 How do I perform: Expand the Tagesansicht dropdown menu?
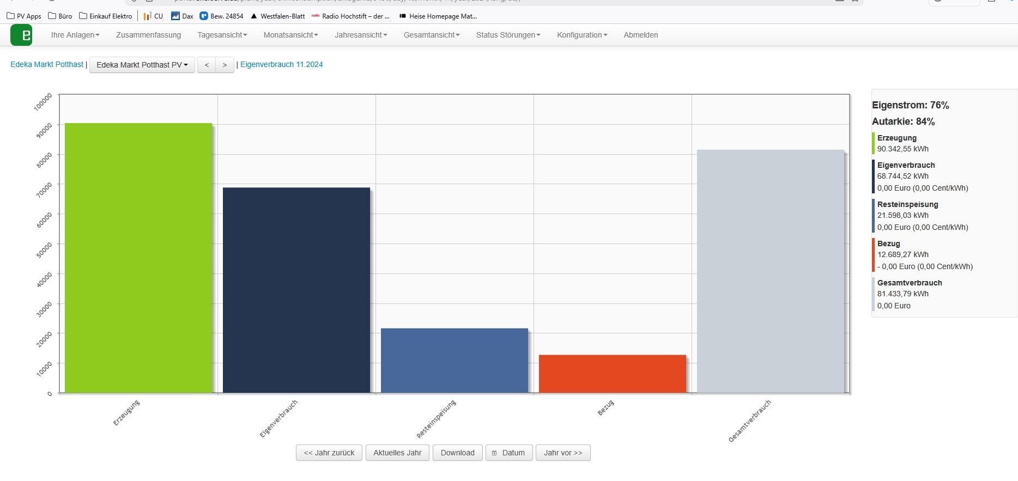(x=222, y=35)
